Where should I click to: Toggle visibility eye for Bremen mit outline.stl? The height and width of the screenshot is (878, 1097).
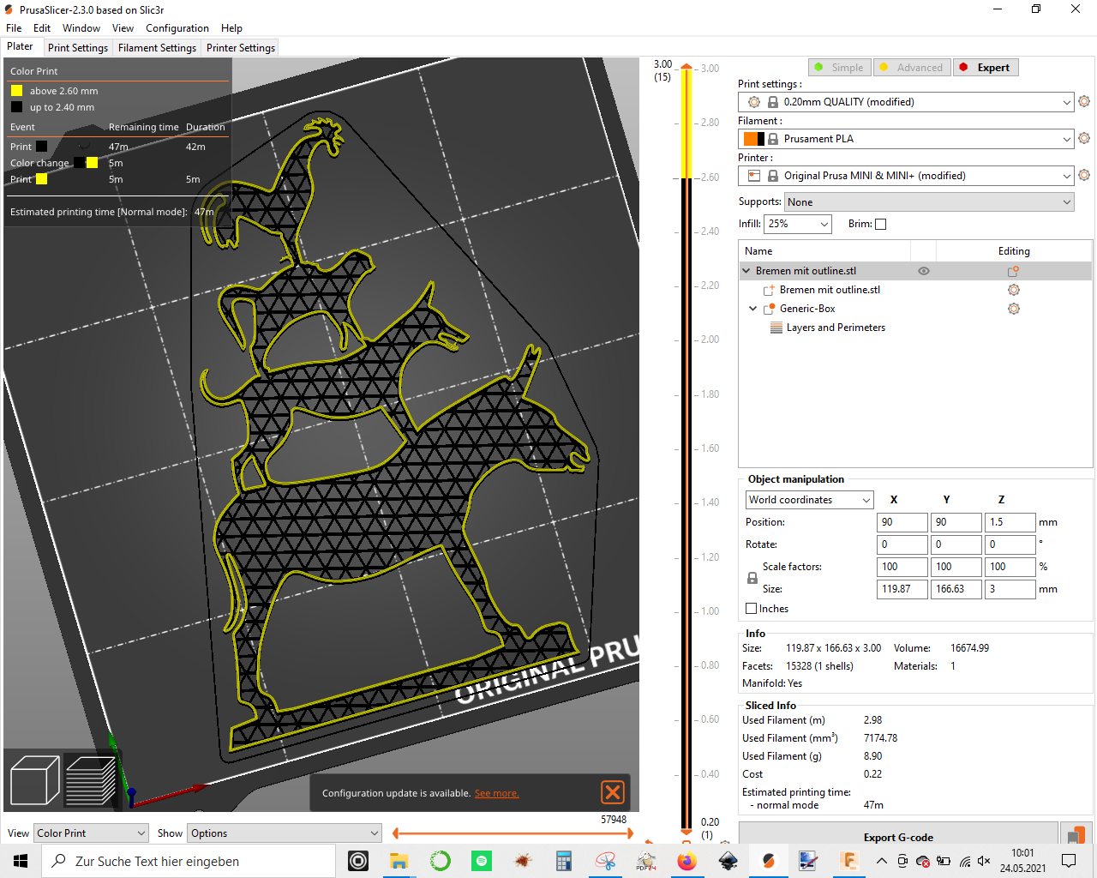point(924,271)
